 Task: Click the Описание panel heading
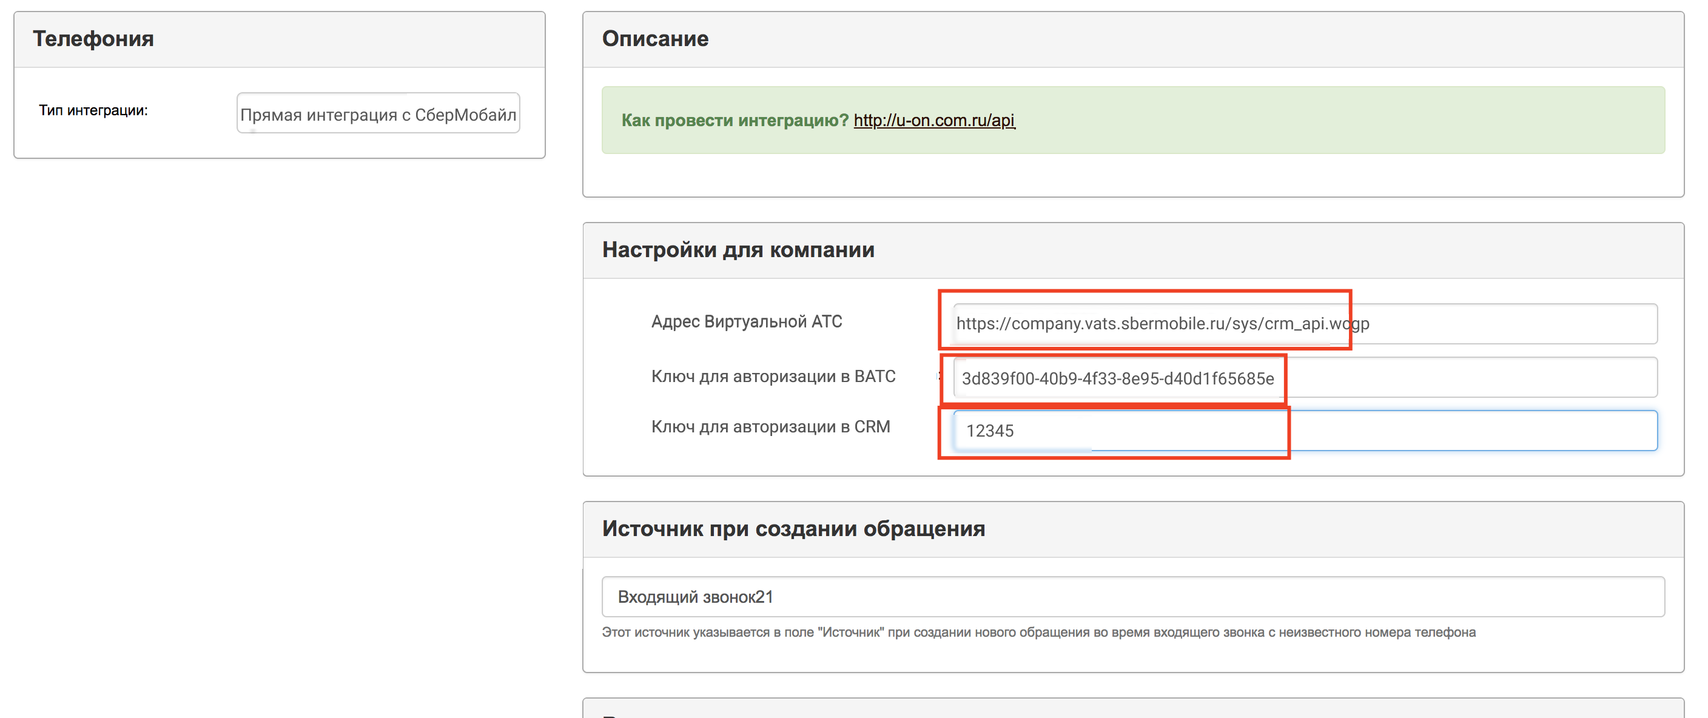pyautogui.click(x=655, y=39)
